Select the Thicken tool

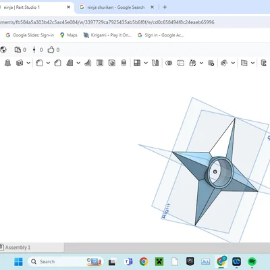coord(20,63)
